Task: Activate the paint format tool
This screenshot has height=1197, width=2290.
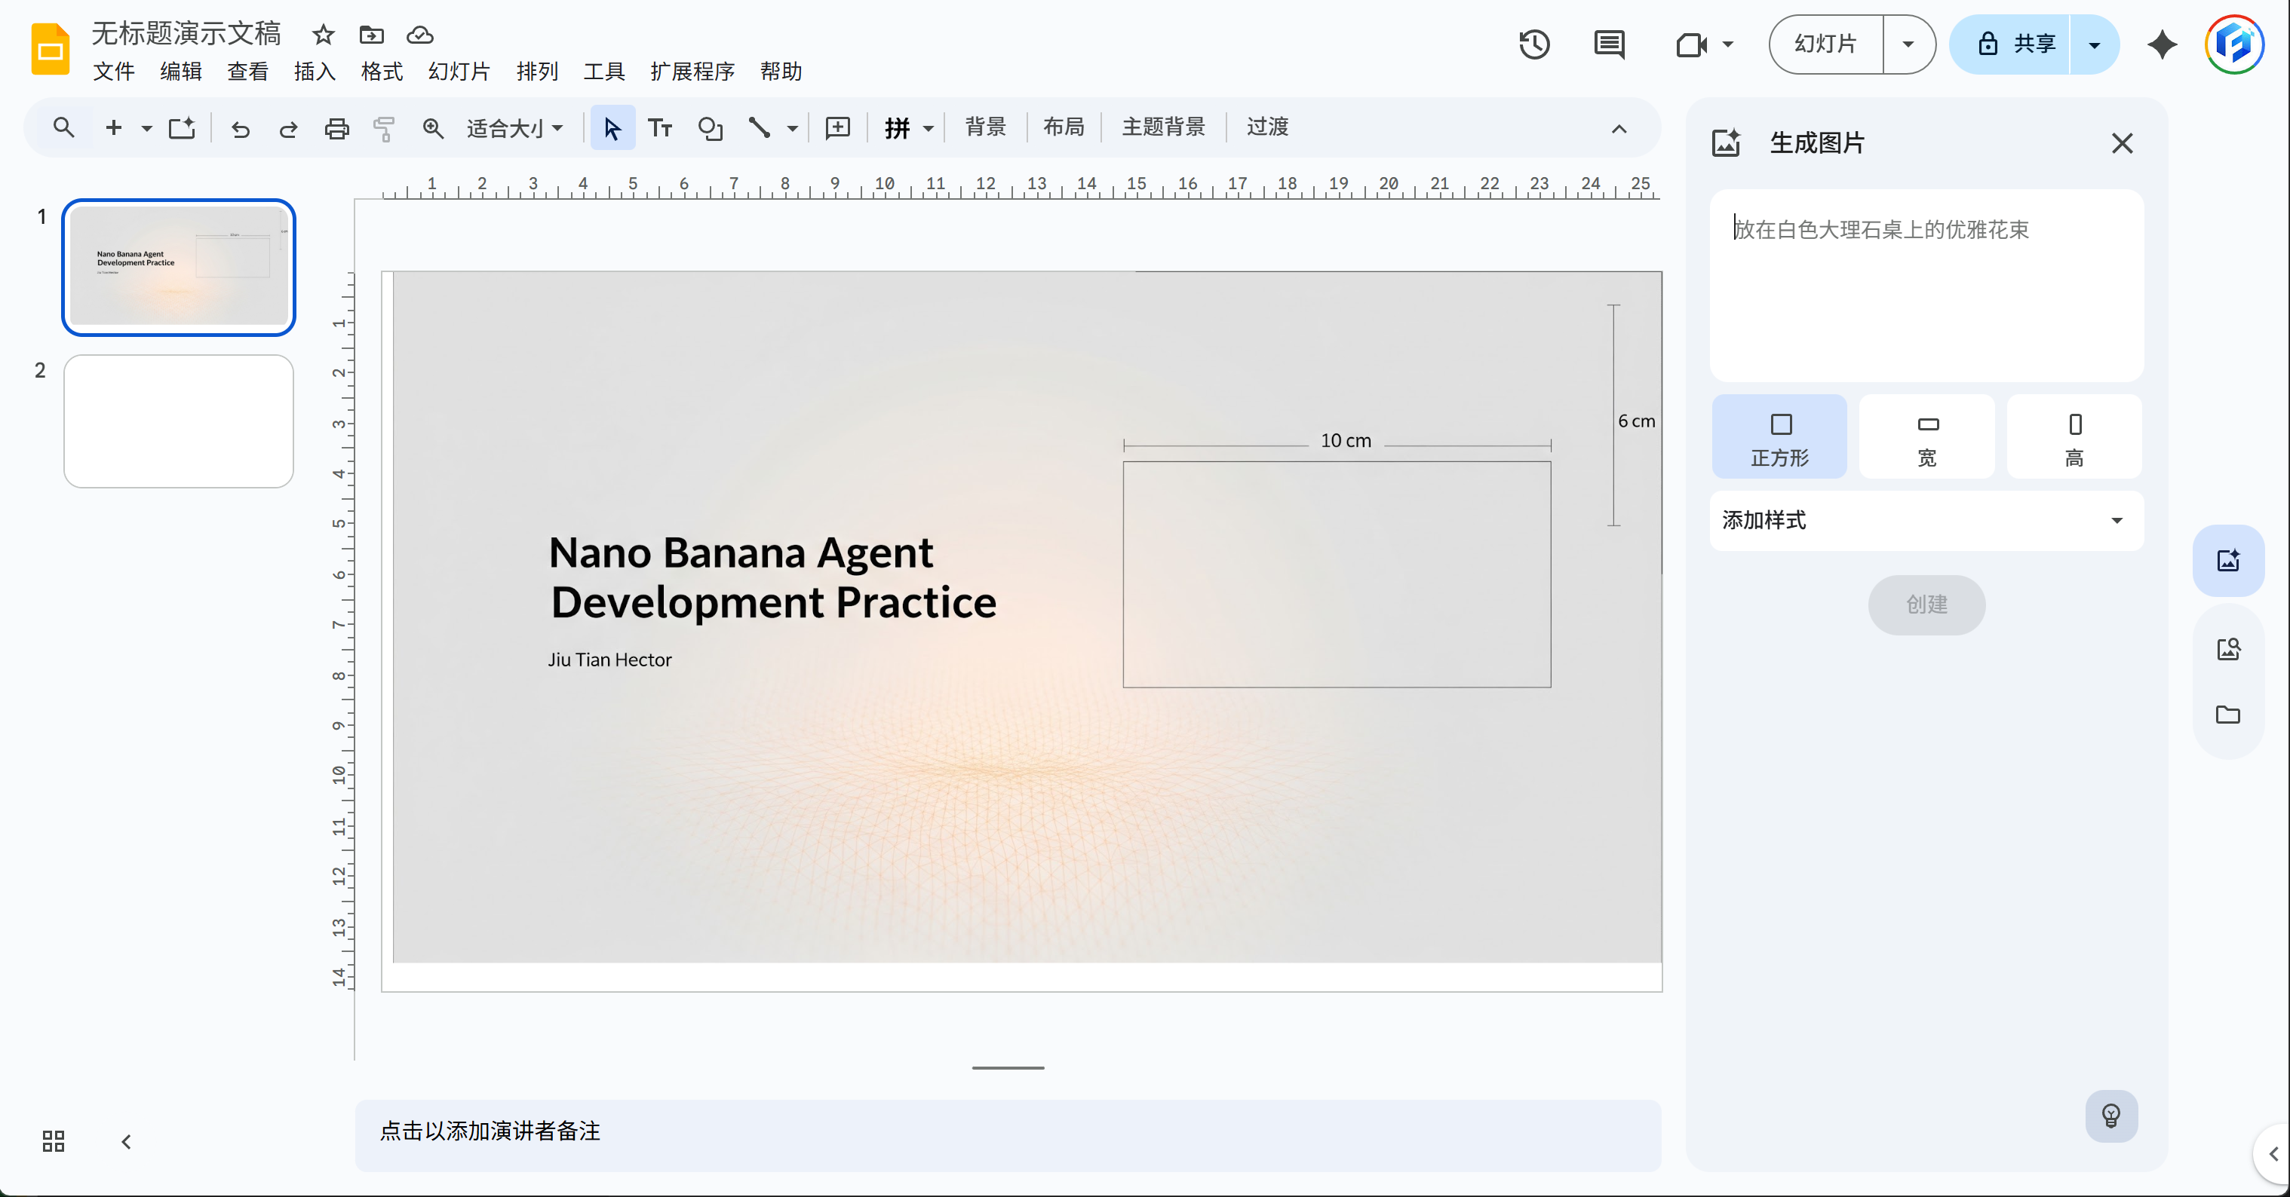Action: [x=383, y=129]
